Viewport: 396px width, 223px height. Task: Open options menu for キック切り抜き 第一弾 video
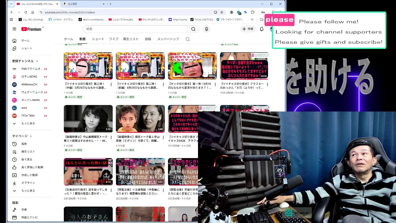pos(215,84)
